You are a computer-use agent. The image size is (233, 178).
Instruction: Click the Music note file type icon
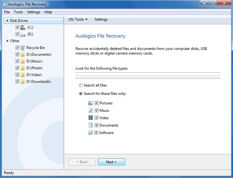tap(91, 110)
